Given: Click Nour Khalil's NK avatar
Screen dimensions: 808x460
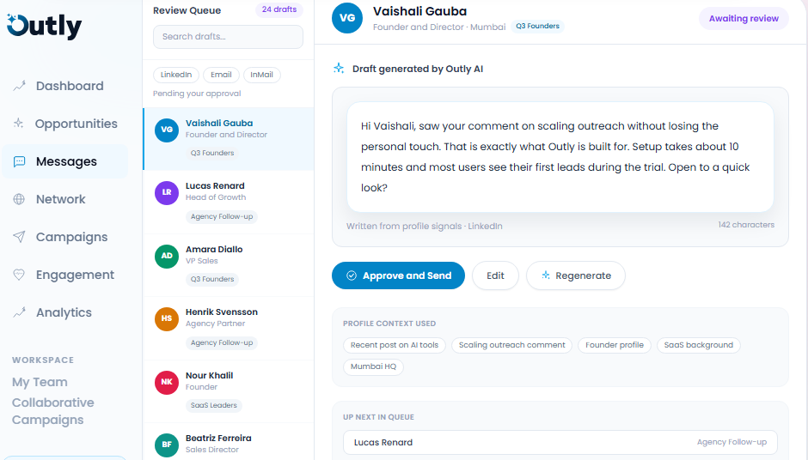Looking at the screenshot, I should pyautogui.click(x=167, y=382).
